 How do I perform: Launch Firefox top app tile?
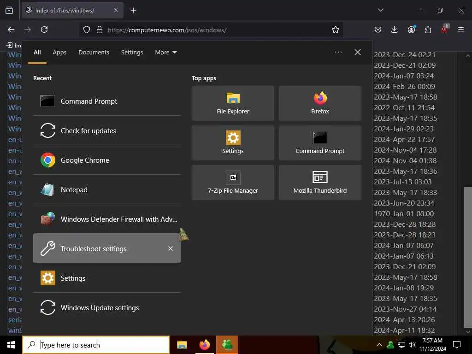pos(320,103)
